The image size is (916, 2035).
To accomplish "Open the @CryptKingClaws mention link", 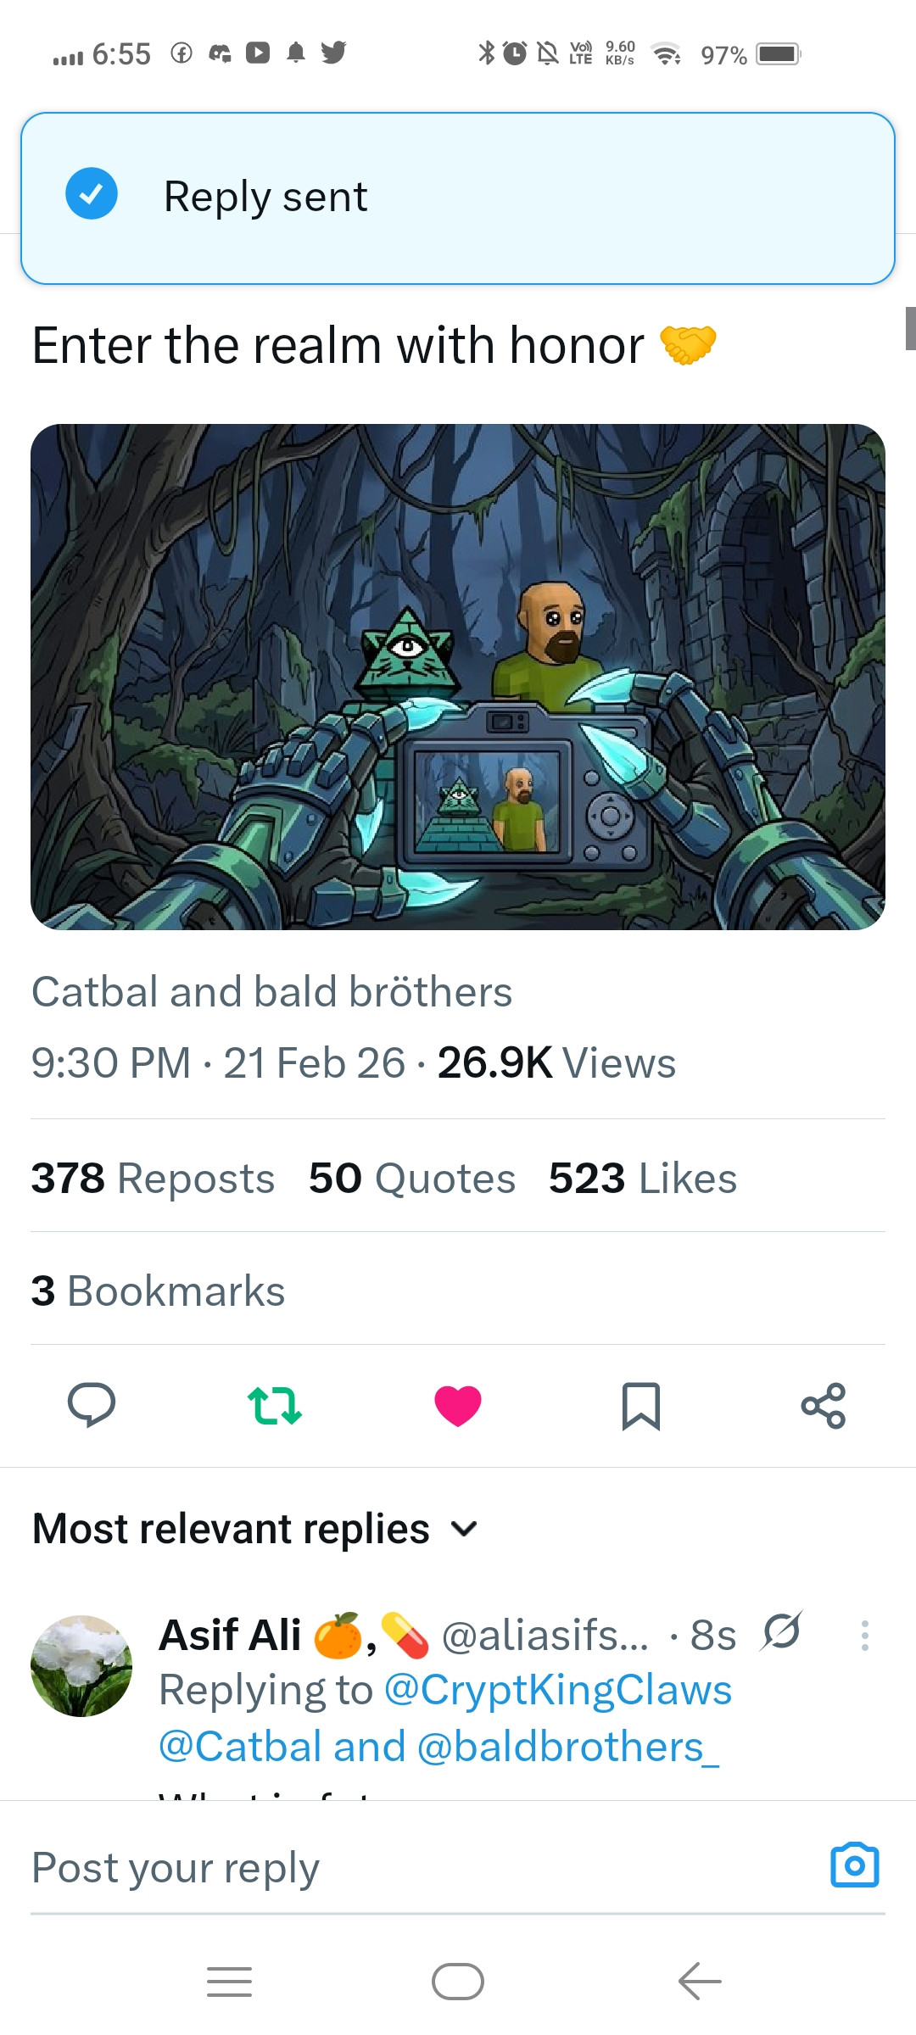I will pyautogui.click(x=558, y=1689).
